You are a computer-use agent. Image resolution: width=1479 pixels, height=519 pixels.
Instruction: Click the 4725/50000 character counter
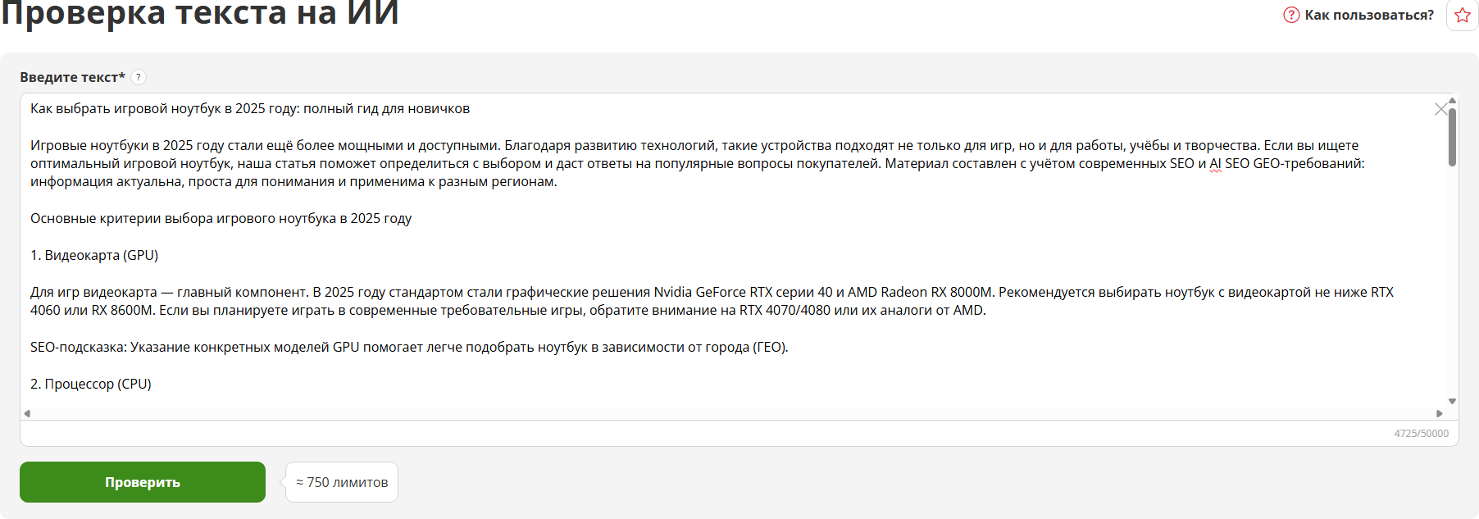click(1421, 434)
